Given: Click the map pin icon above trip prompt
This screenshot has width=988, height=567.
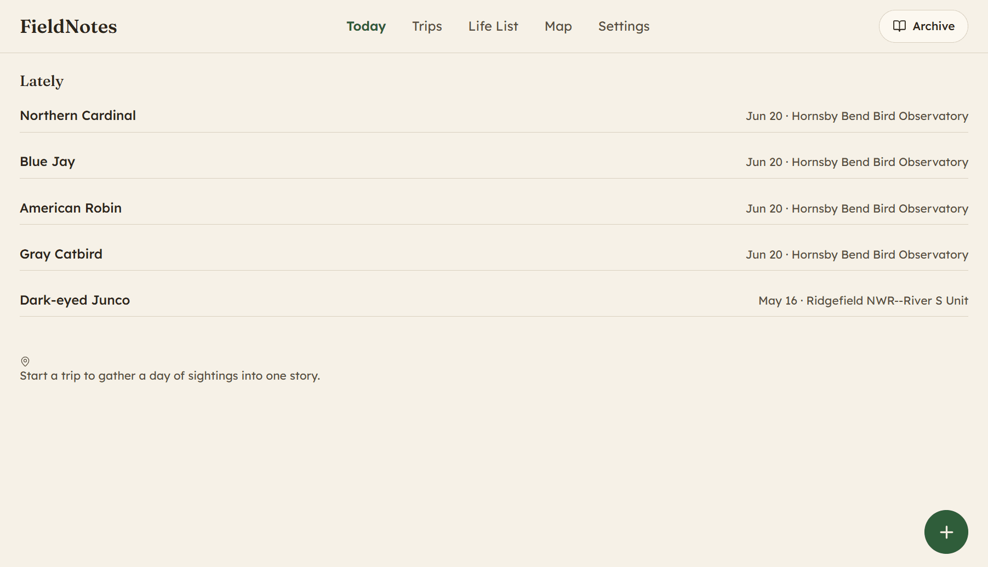Looking at the screenshot, I should 25,362.
